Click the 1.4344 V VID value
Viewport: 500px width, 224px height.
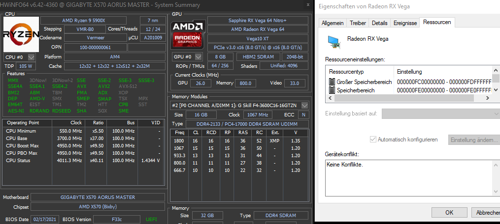[151, 160]
